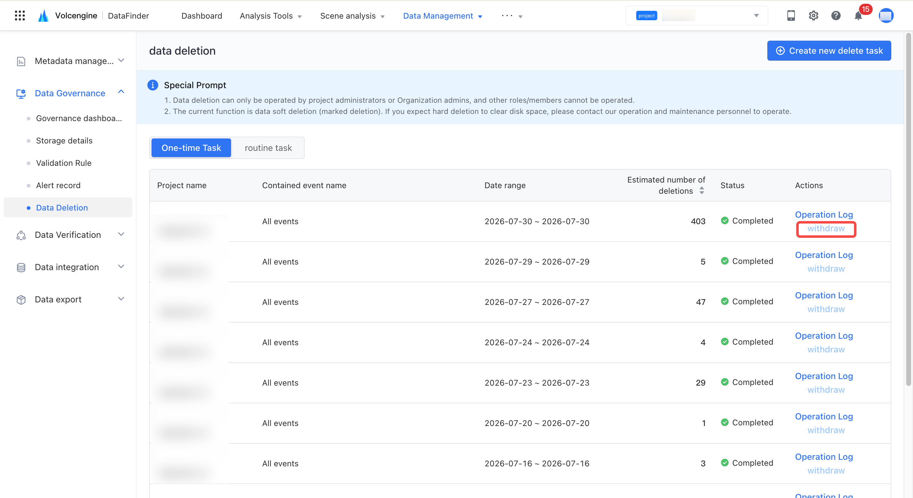This screenshot has width=913, height=498.
Task: Click the Volcengine logo
Action: tap(43, 16)
